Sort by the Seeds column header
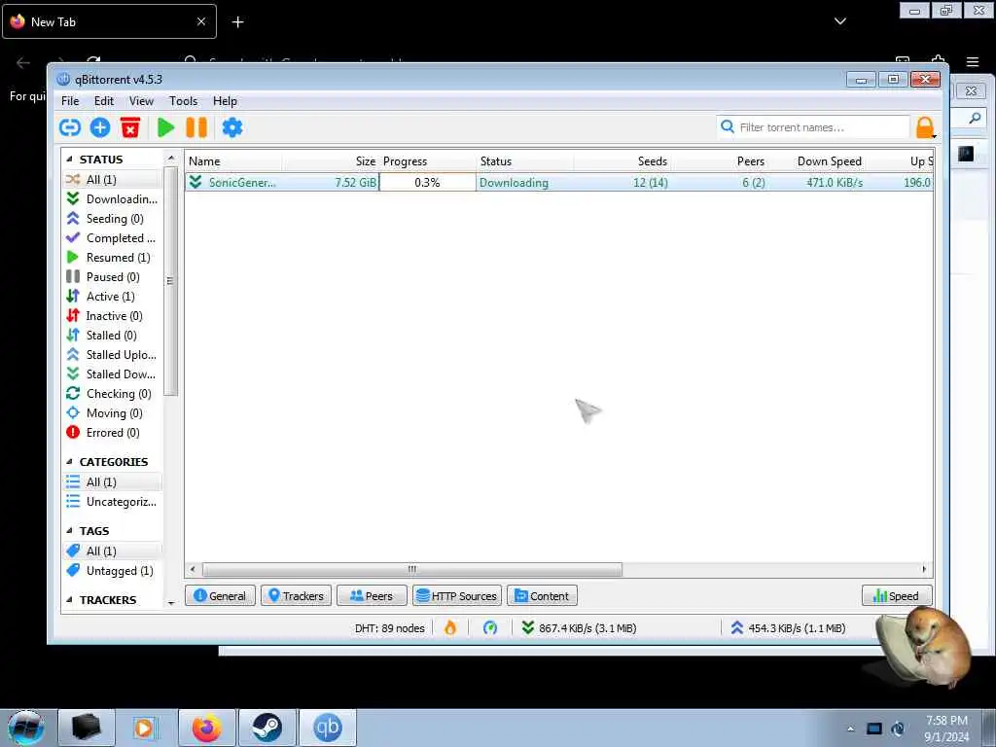Viewport: 996px width, 747px height. click(x=622, y=161)
